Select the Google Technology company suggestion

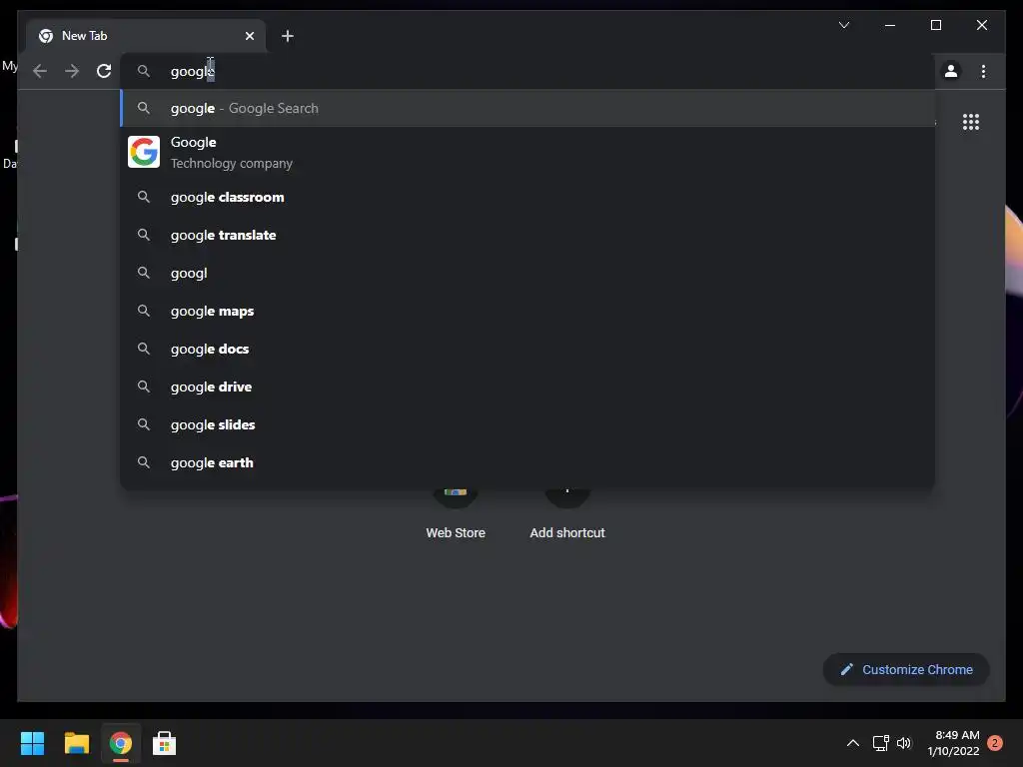[527, 152]
